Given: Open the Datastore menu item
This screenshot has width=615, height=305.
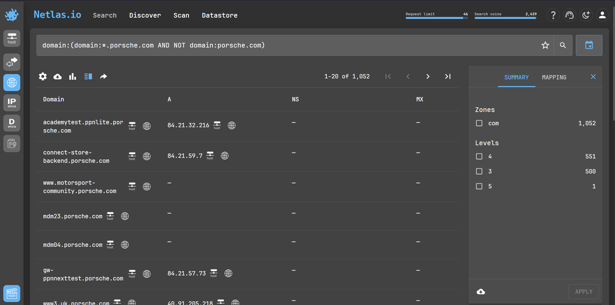Looking at the screenshot, I should click(219, 16).
